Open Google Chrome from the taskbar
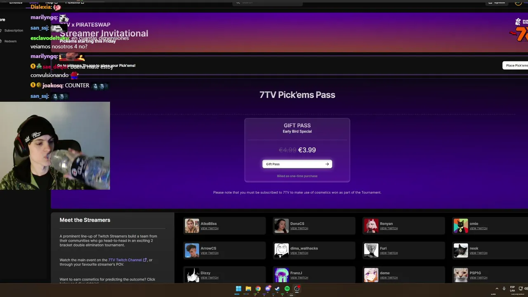The image size is (528, 297). 258,289
